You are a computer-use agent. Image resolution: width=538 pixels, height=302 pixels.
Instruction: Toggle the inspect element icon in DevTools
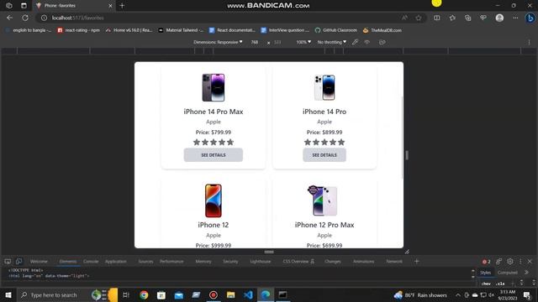8,261
